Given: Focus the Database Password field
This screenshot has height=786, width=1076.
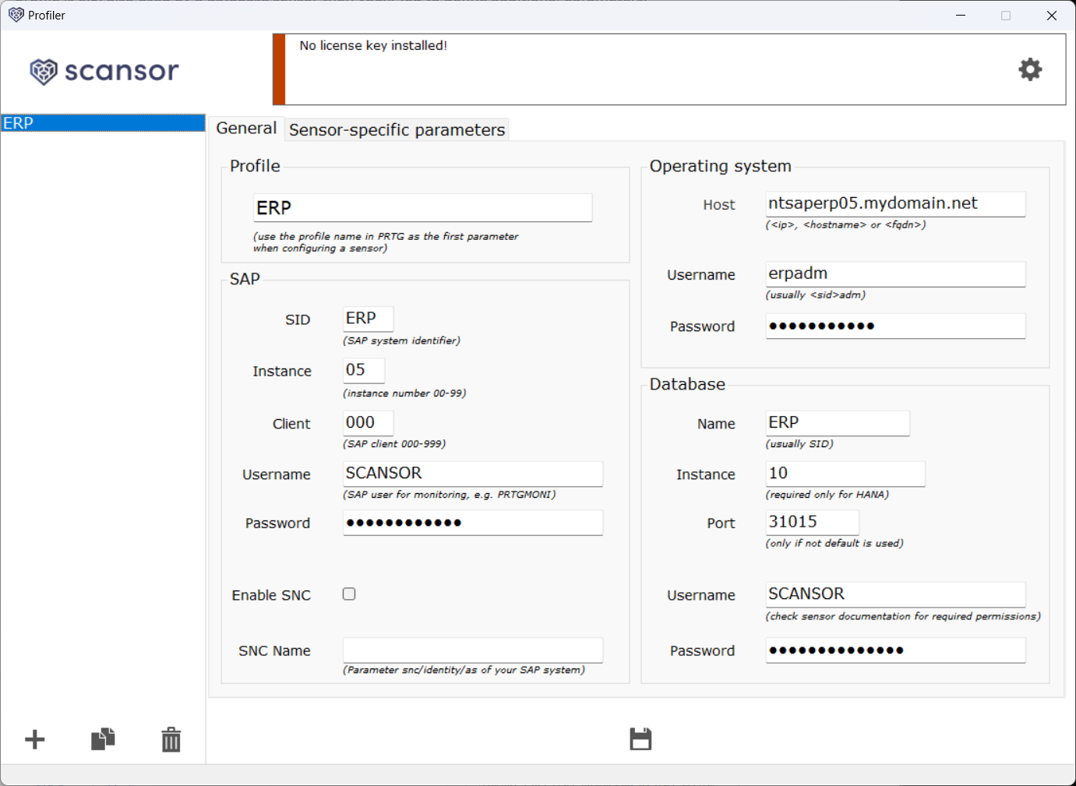Looking at the screenshot, I should coord(894,650).
